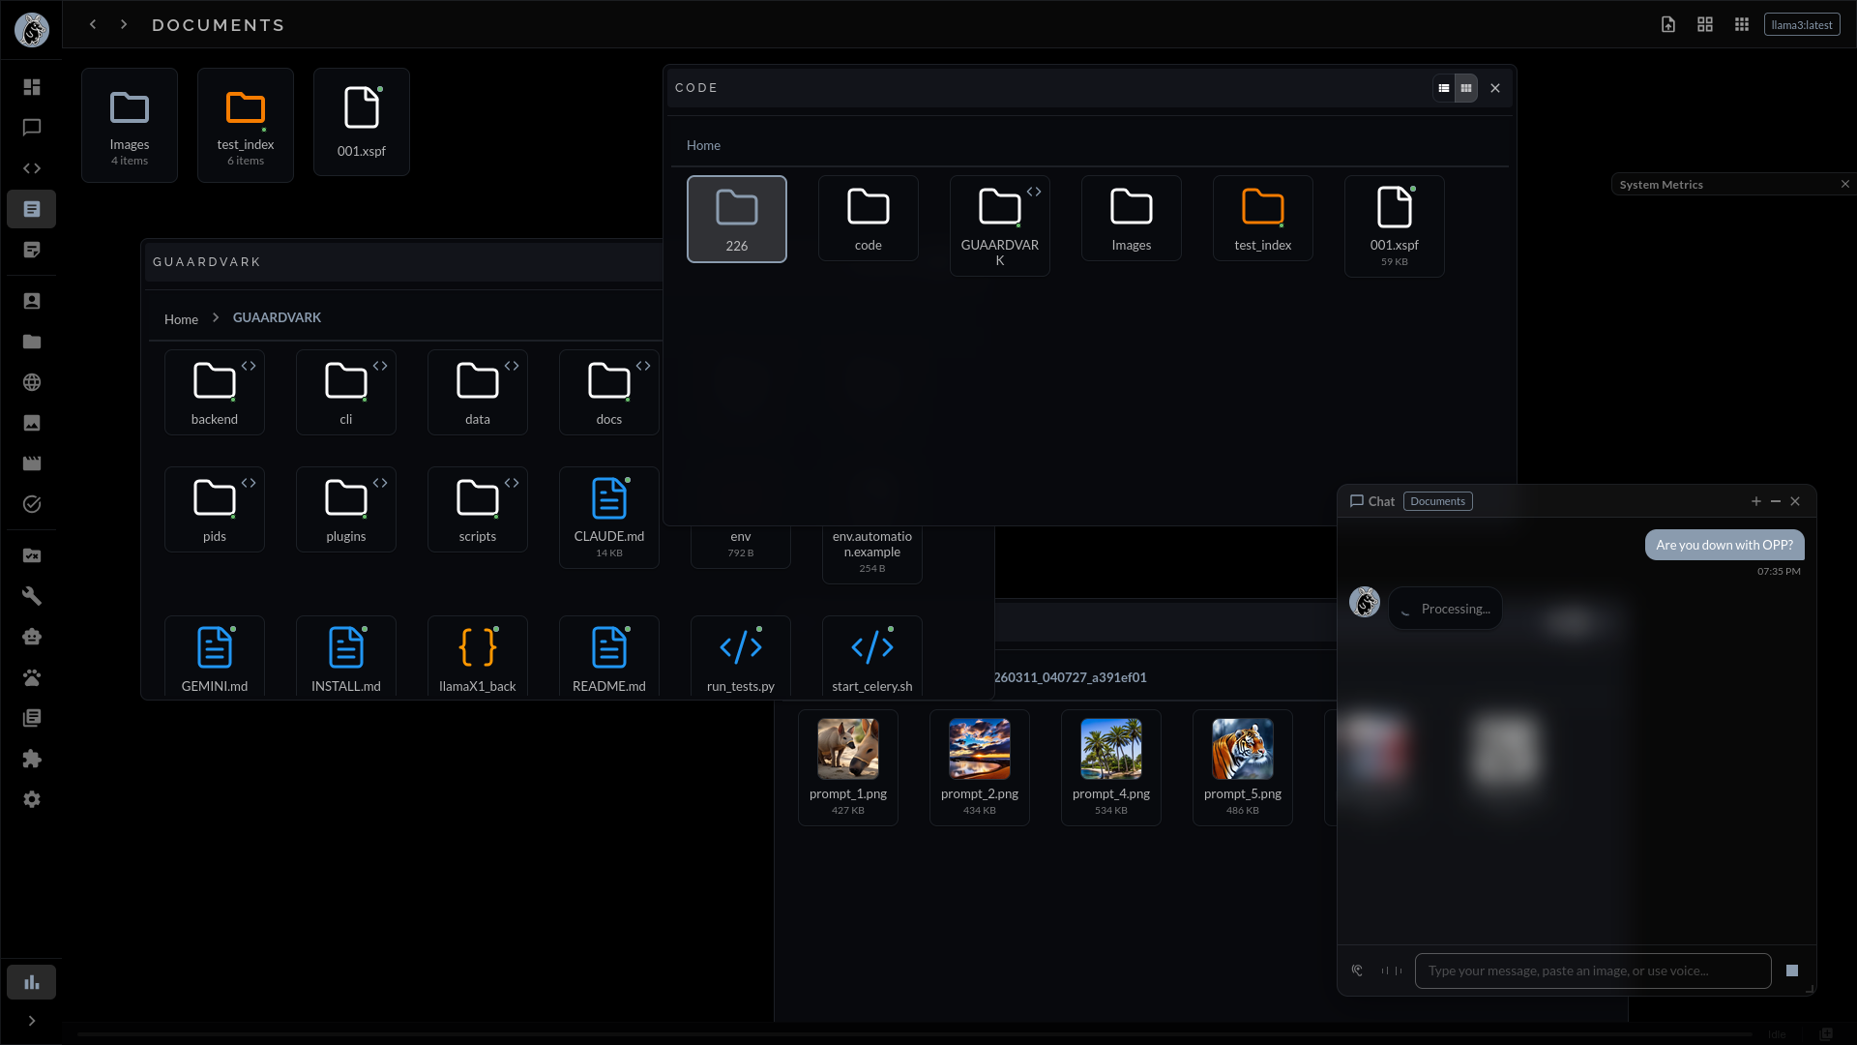Click the chat message input field

[x=1592, y=970]
